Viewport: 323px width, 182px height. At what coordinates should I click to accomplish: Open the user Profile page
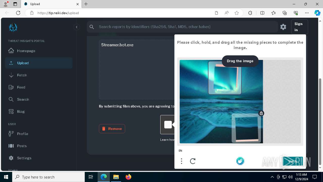click(x=39, y=134)
